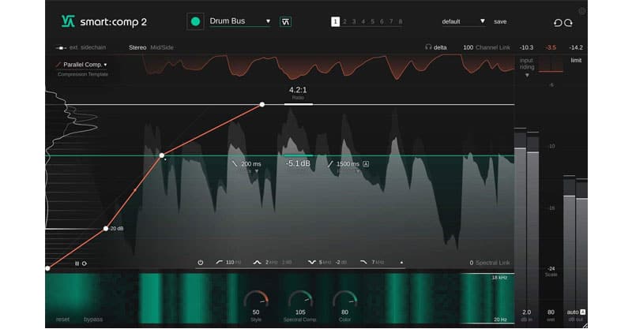632x329 pixels.
Task: Click the record circle icon beside pause
Action: point(85,264)
